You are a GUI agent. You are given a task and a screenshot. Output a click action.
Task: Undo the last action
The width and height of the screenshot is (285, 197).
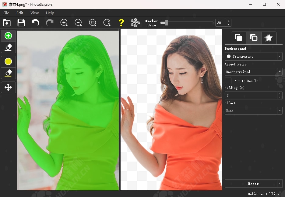point(35,23)
